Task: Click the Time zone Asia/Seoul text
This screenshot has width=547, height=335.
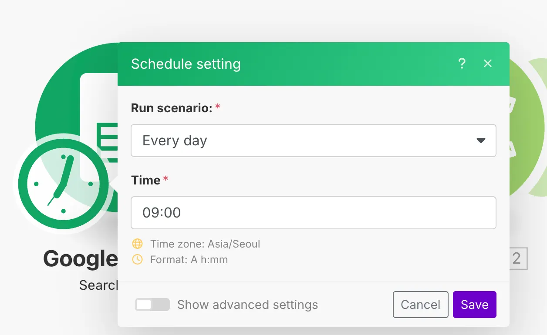Action: pos(205,244)
